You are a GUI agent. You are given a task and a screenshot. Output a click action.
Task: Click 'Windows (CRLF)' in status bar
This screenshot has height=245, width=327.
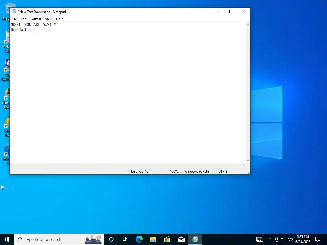pos(196,172)
